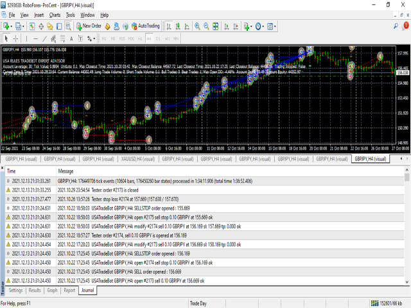Screen dimensions: 411x308
Task: Select row 'stop loss #2174 at 157.669'
Action: click(204, 199)
